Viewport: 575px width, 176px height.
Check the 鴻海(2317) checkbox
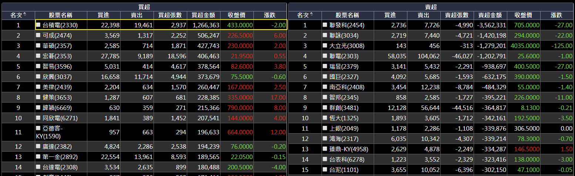point(325,139)
